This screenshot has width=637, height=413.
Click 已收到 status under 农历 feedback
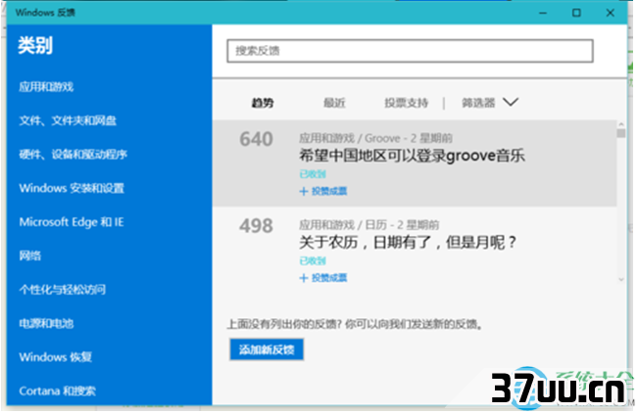click(313, 261)
